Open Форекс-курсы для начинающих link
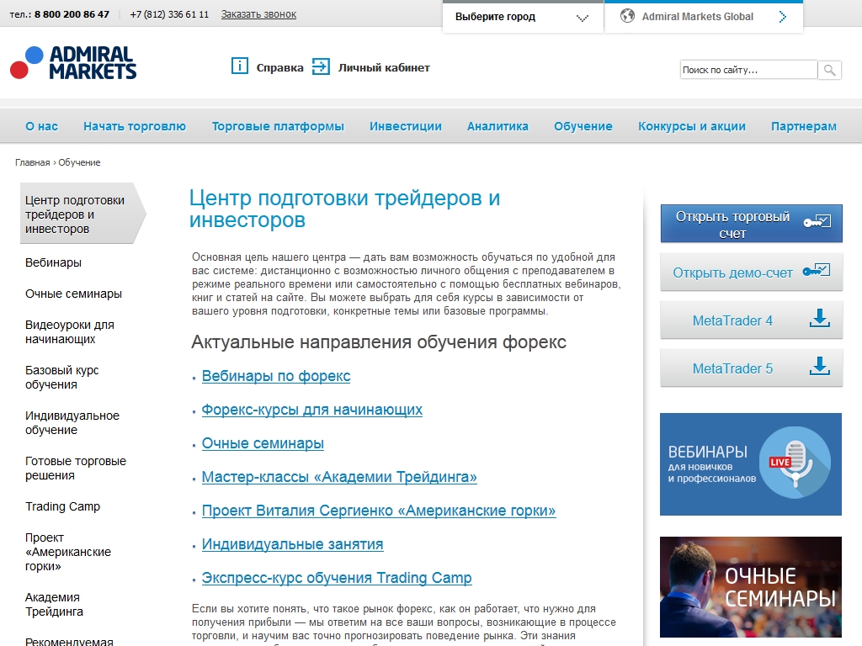The image size is (862, 646). point(311,410)
